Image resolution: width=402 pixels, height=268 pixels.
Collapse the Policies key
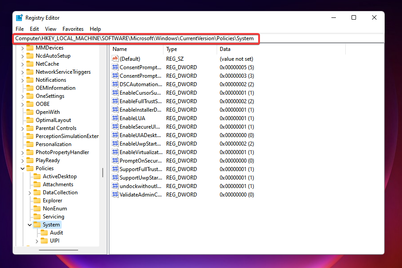click(23, 168)
